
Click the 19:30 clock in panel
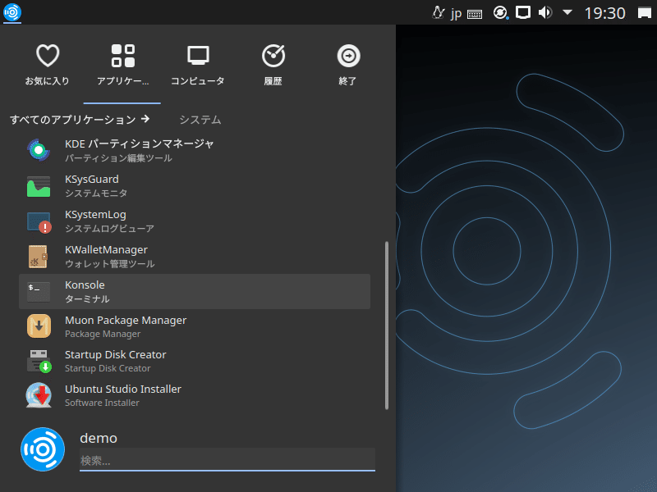click(x=604, y=13)
